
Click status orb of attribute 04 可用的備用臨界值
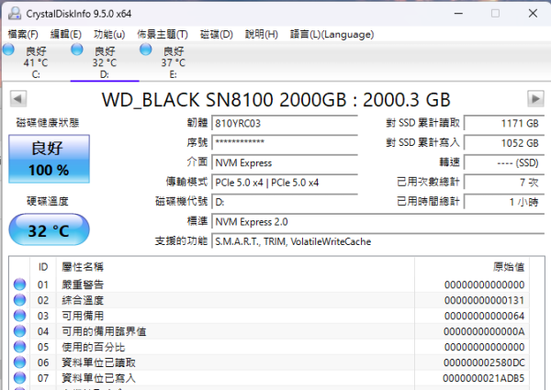[19, 331]
